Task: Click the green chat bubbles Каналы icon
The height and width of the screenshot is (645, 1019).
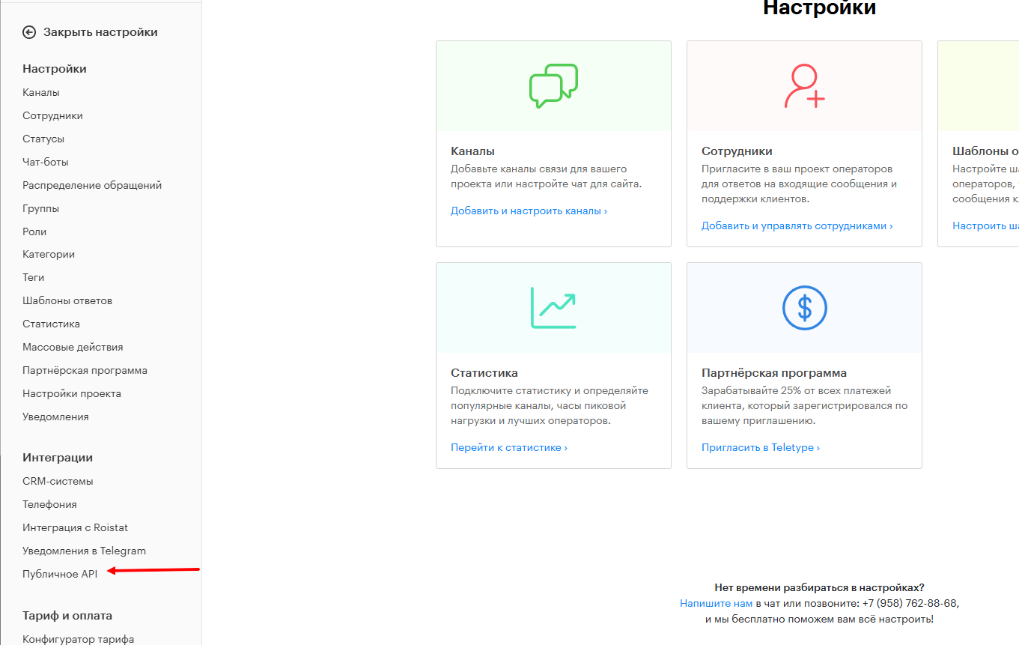Action: tap(553, 86)
